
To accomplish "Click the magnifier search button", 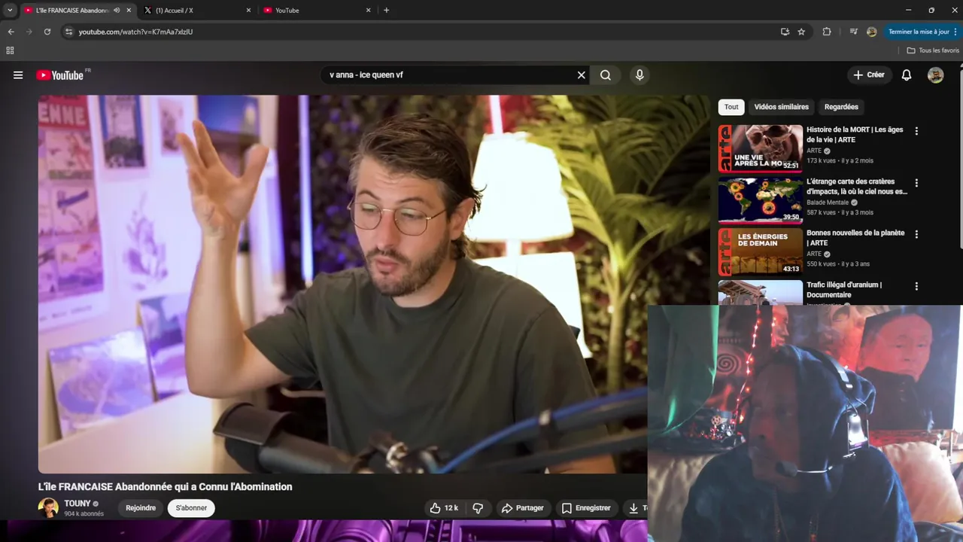I will 606,75.
